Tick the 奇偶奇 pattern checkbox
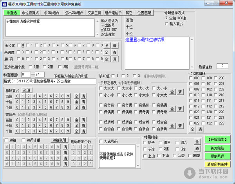235x184 pixels. (136, 105)
